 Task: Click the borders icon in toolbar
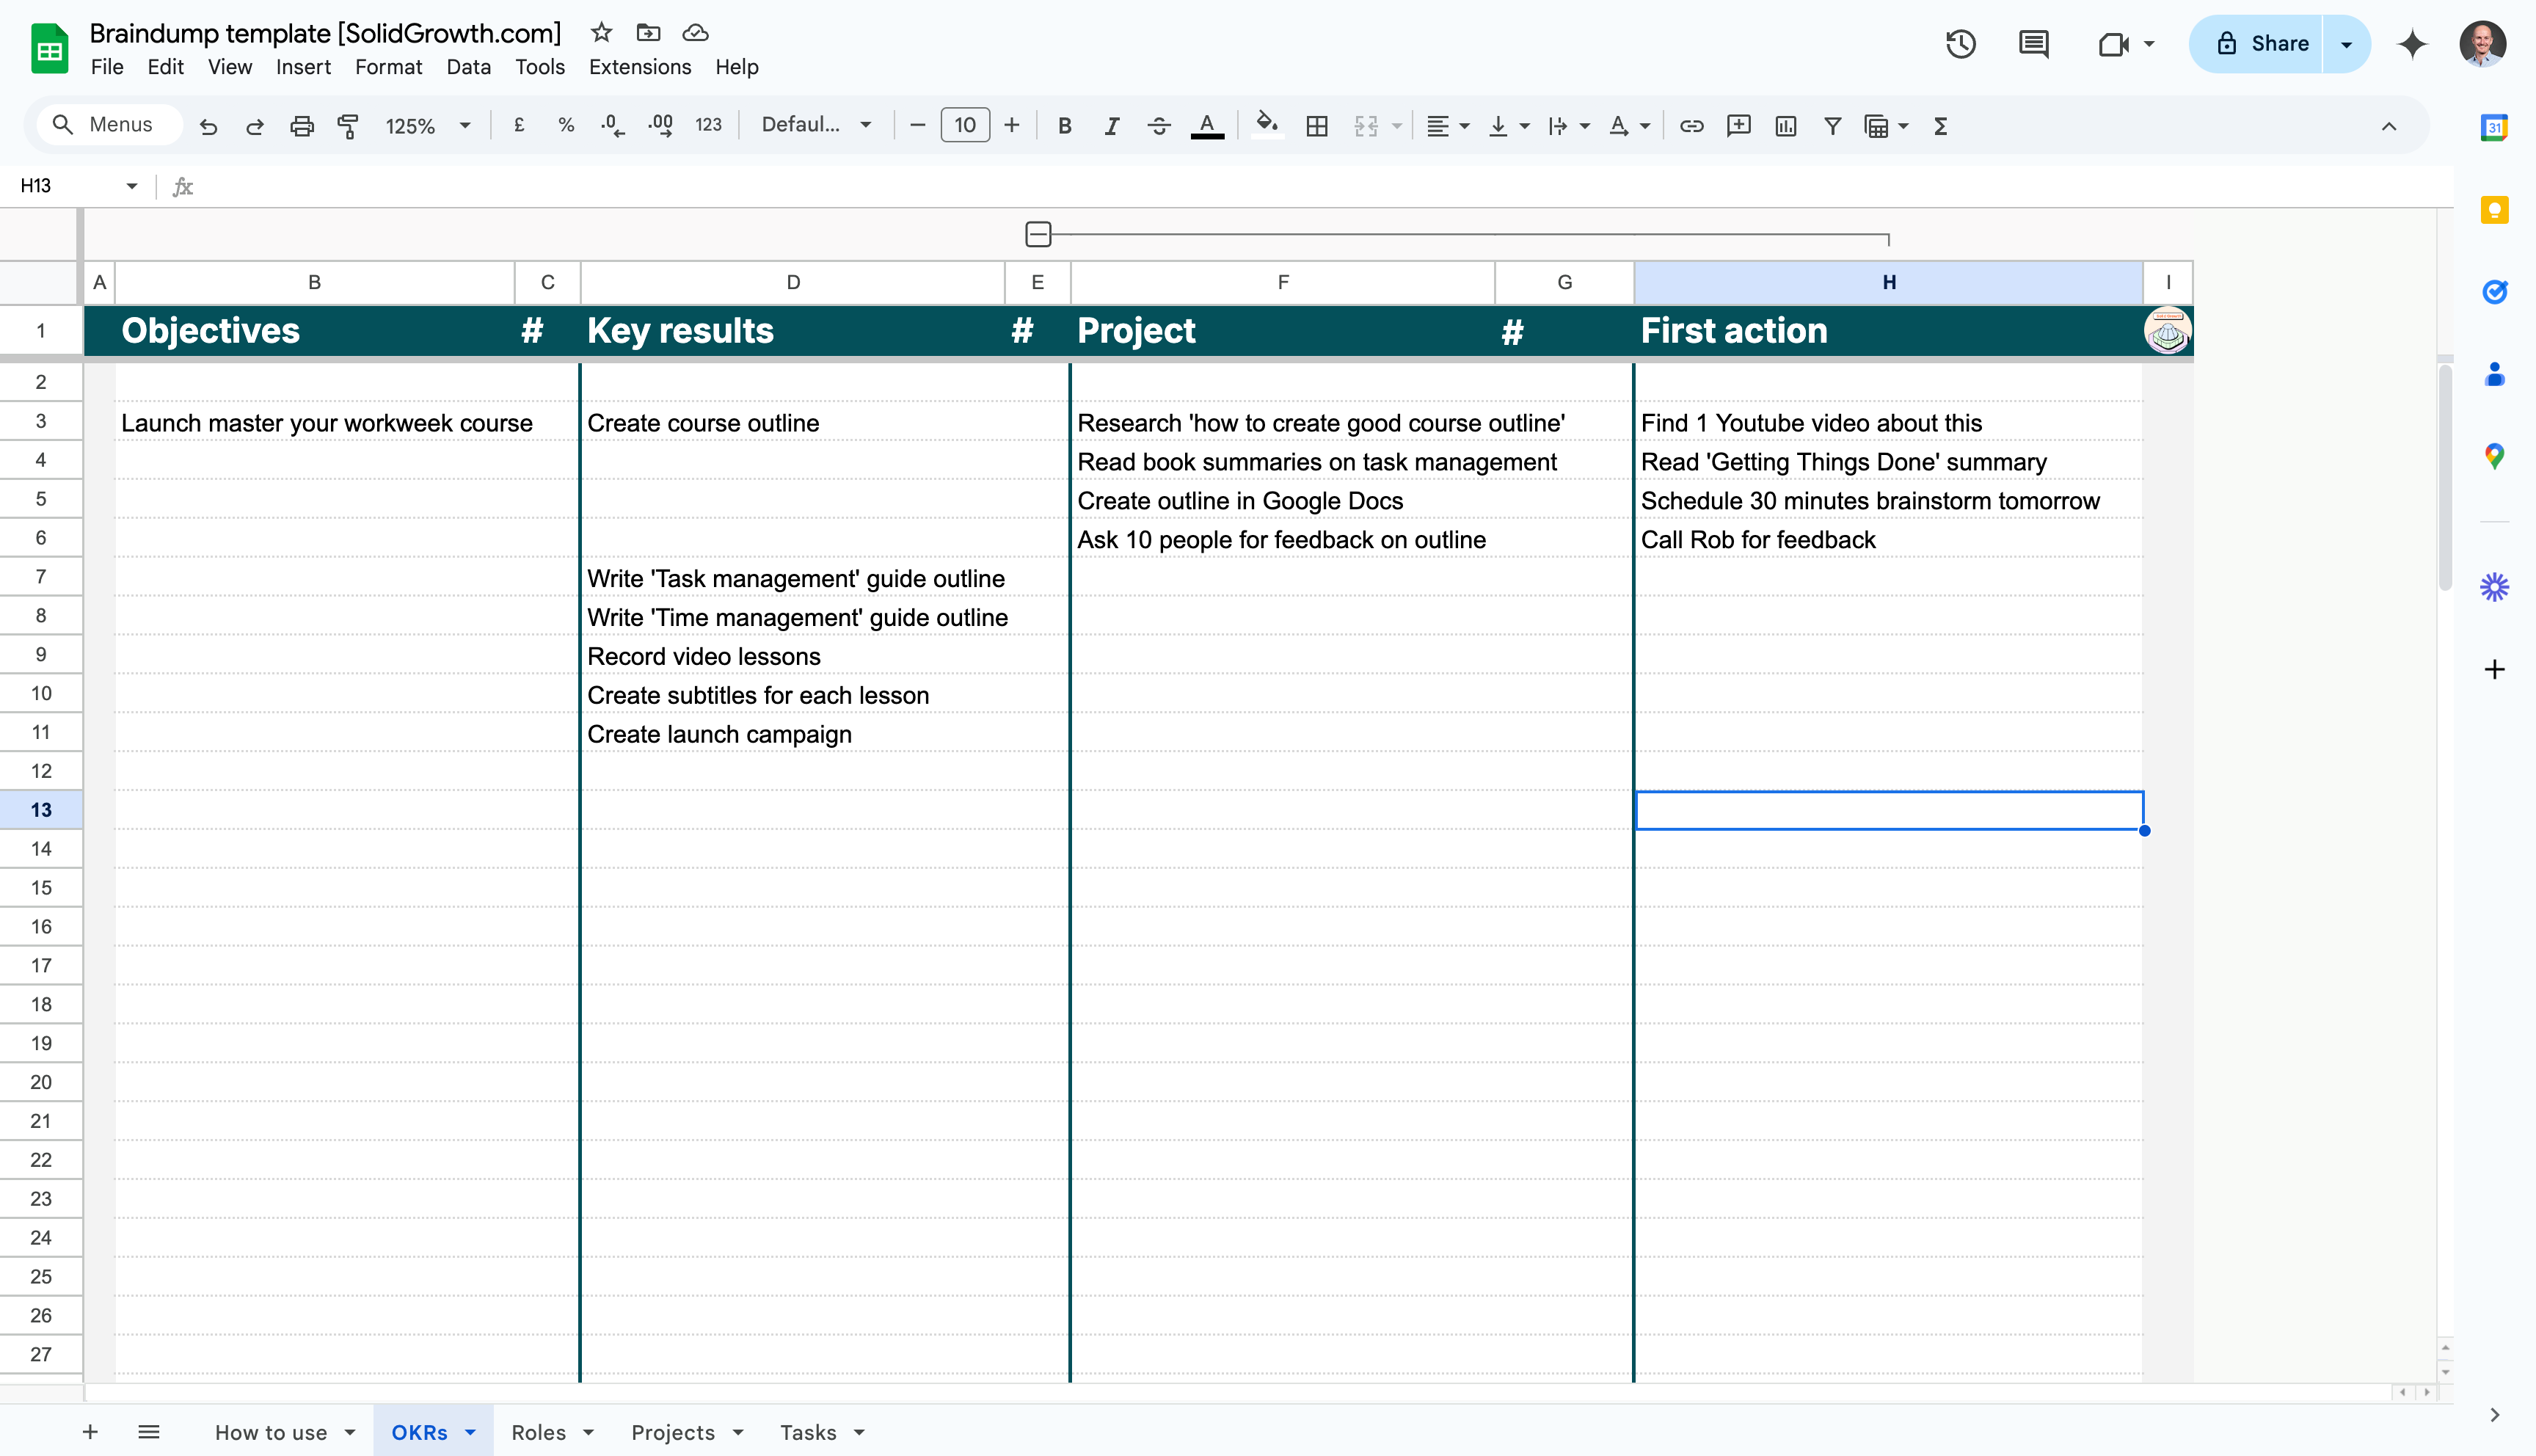(1316, 126)
